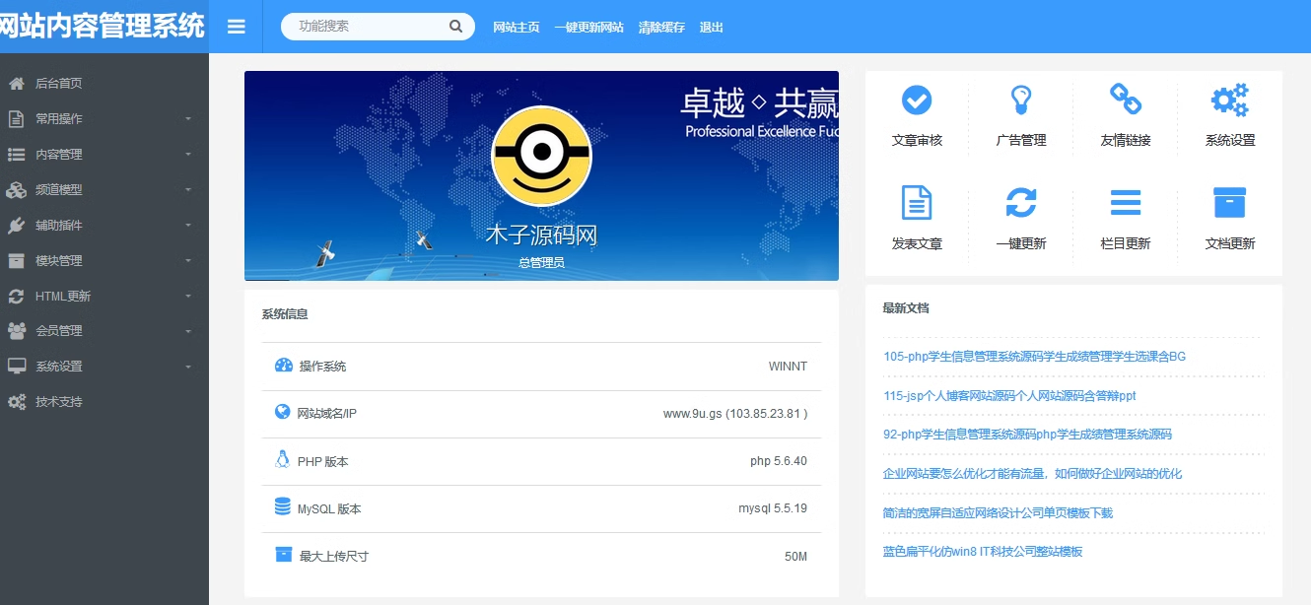This screenshot has width=1311, height=605.
Task: Select the 会员管理 sidebar label
Action: [x=59, y=331]
